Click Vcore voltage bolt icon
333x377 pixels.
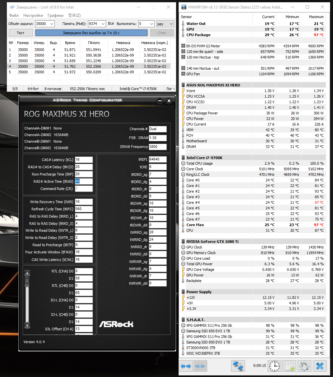click(183, 91)
